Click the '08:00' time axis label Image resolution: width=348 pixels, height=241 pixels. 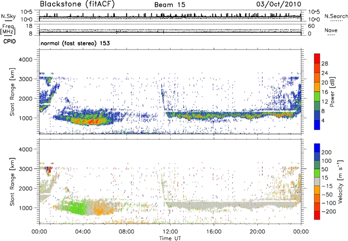coord(127,232)
